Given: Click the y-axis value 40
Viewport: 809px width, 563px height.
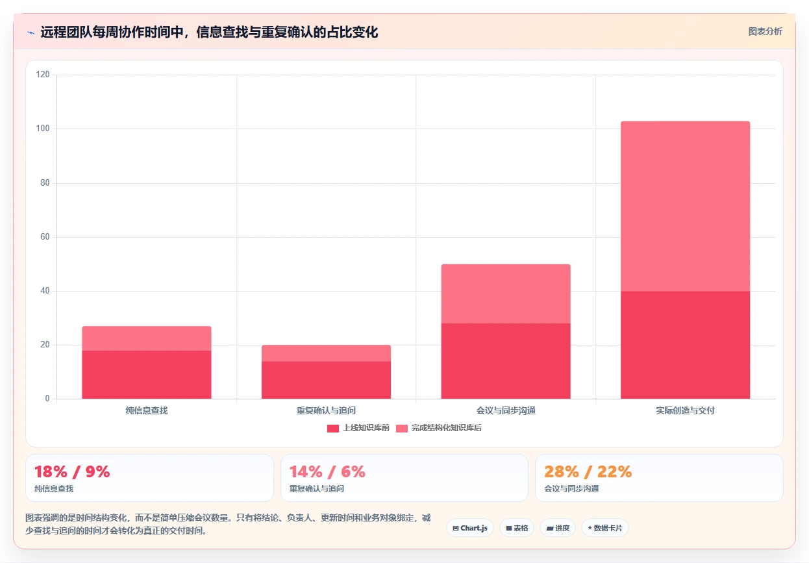Looking at the screenshot, I should 45,291.
